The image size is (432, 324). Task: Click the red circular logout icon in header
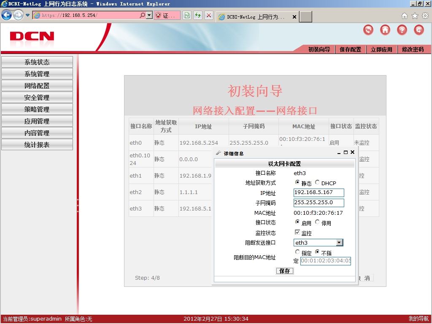tap(419, 30)
